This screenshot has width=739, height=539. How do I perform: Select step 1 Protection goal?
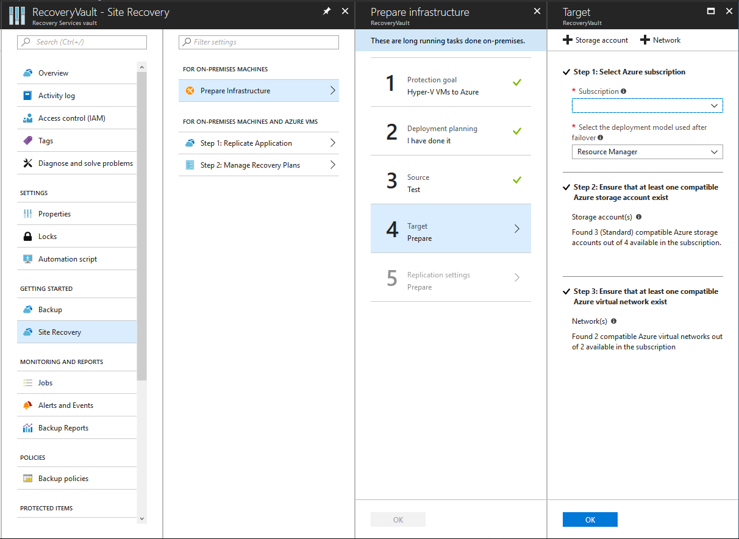pos(451,82)
